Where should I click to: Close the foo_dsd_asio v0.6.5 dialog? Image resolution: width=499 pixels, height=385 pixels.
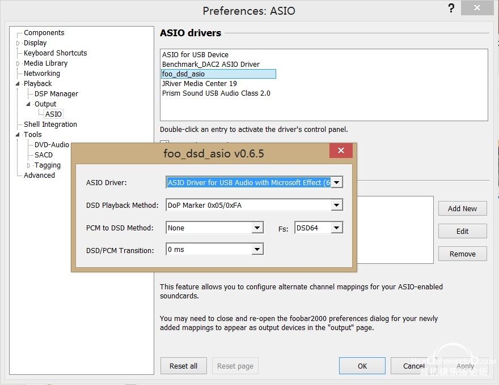(341, 150)
